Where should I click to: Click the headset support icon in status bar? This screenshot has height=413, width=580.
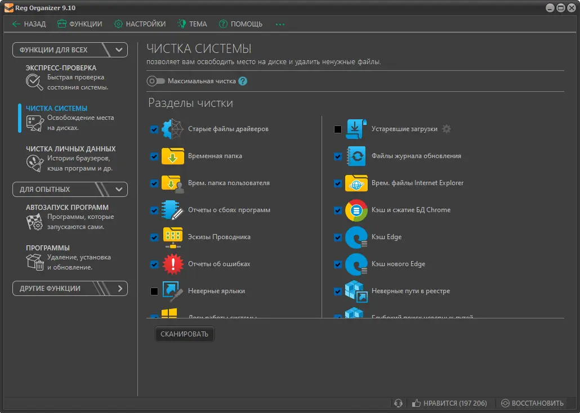(x=399, y=403)
